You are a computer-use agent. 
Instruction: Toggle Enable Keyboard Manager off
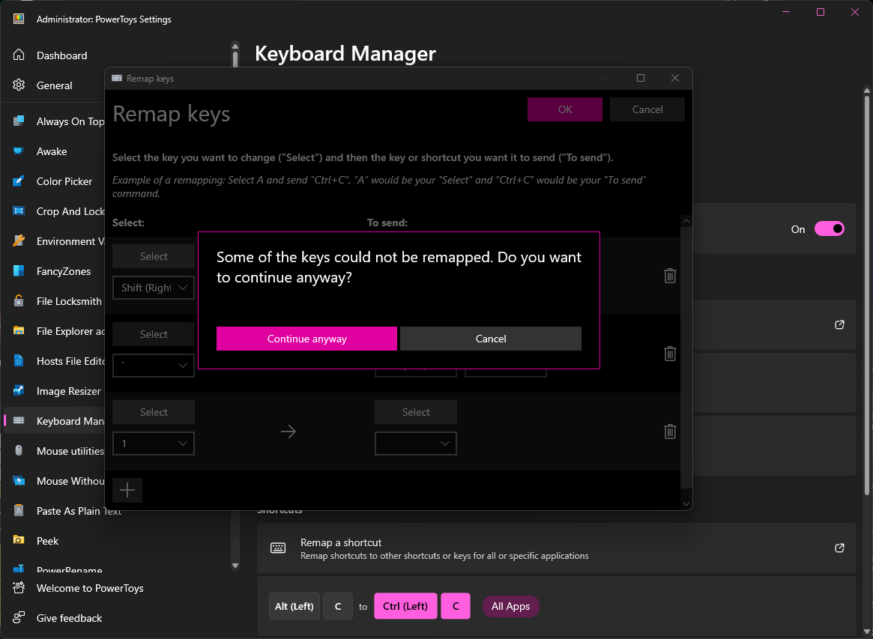tap(830, 229)
